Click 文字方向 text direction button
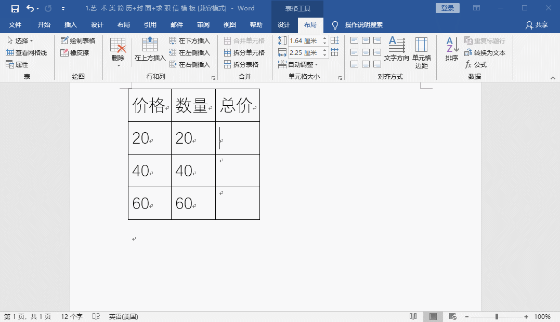This screenshot has height=322, width=560. 396,49
